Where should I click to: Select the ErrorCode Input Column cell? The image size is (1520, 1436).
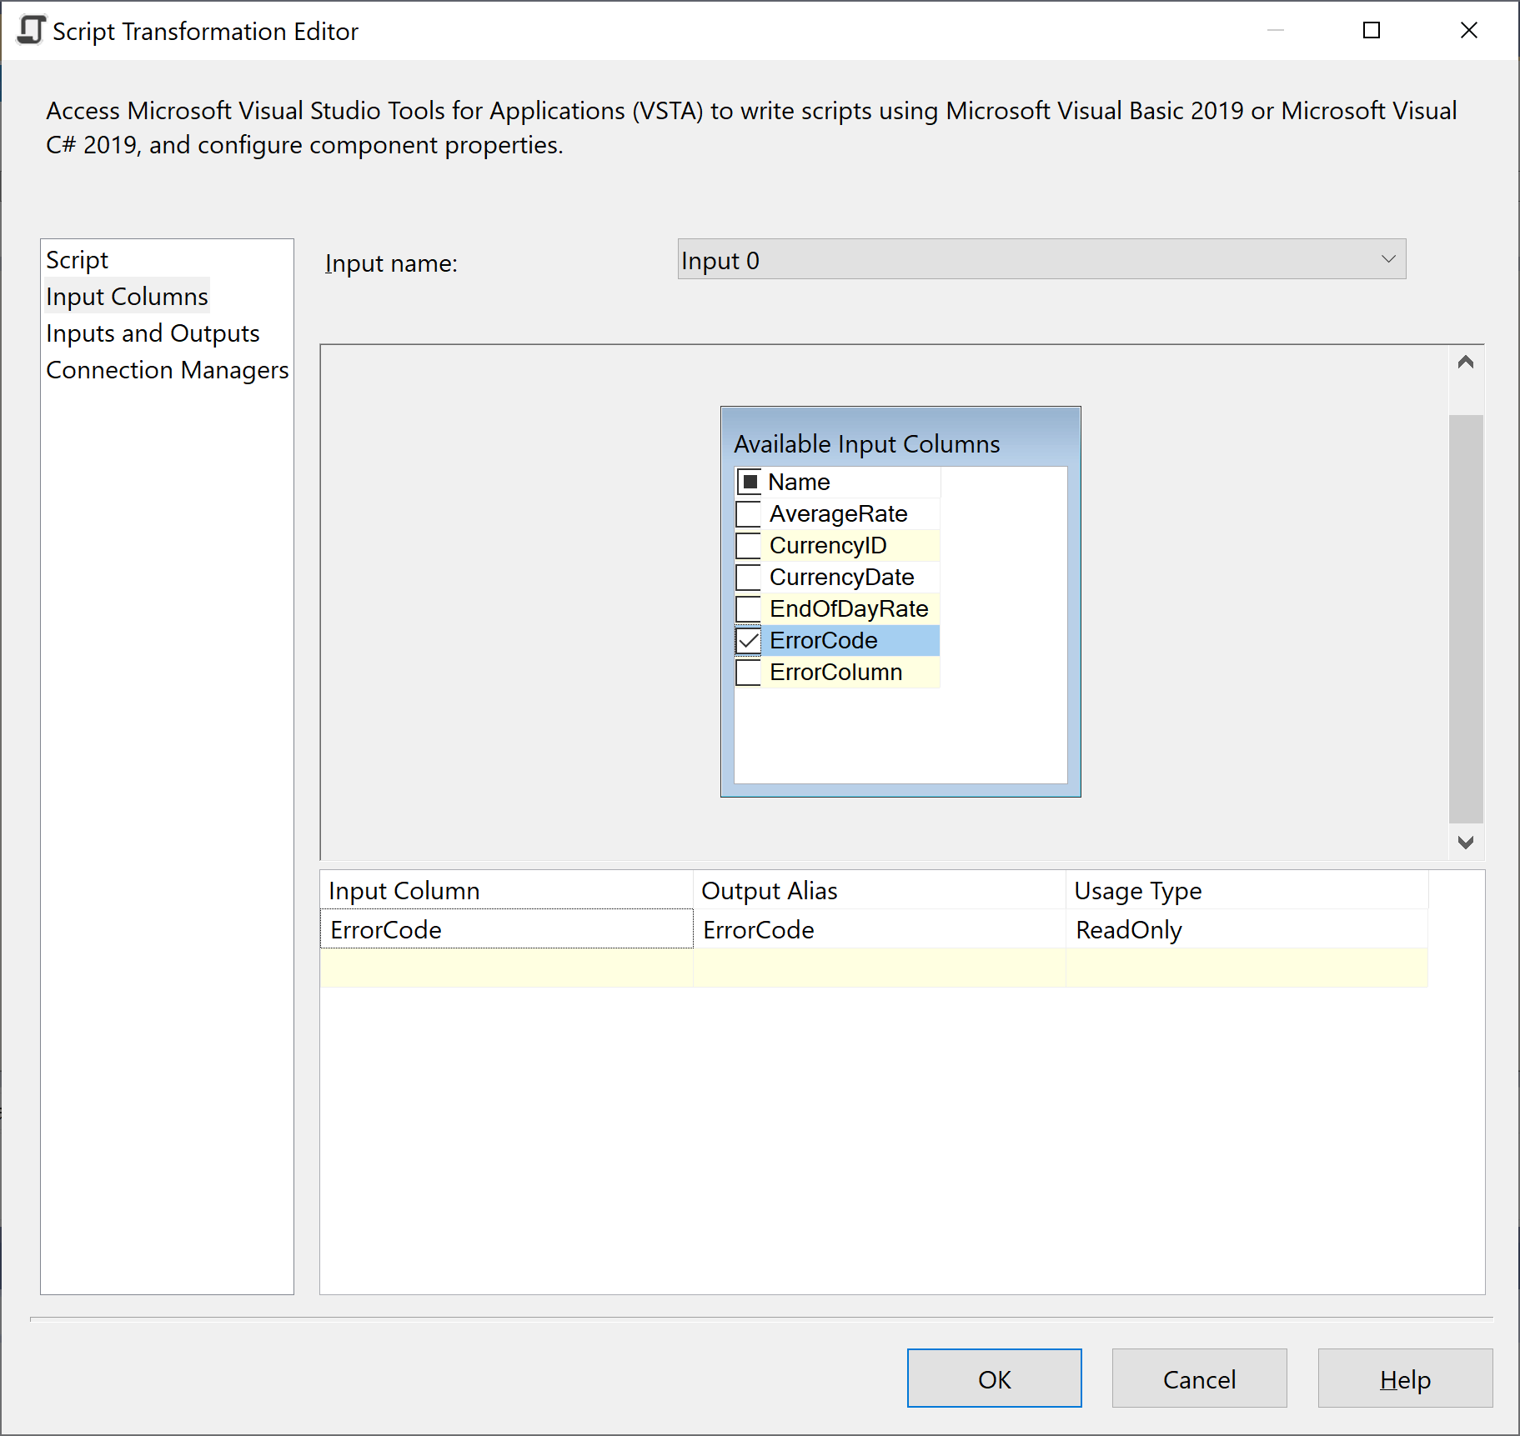coord(507,928)
